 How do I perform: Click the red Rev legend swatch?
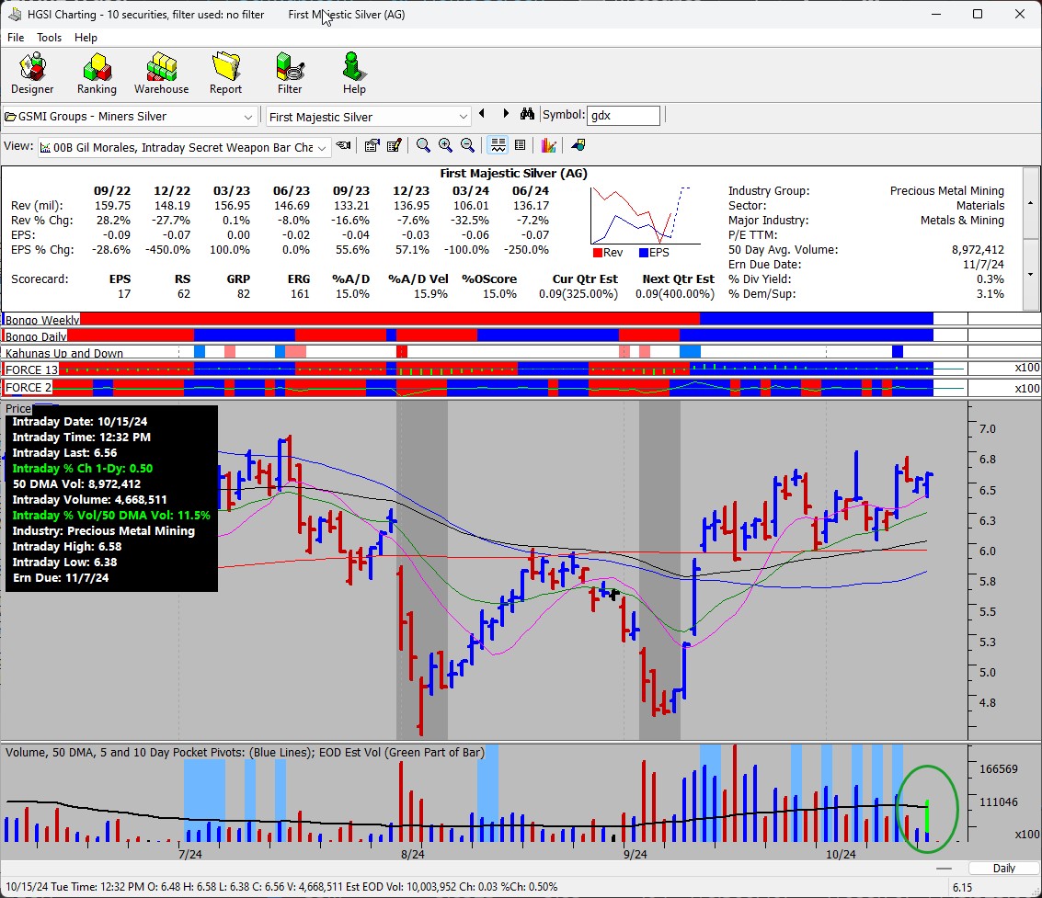click(598, 253)
